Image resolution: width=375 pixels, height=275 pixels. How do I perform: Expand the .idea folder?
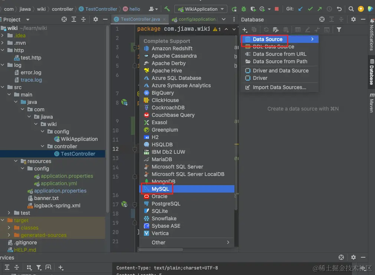pos(2,35)
